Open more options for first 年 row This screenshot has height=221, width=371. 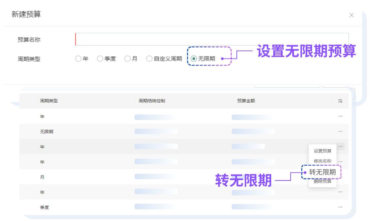pos(340,116)
